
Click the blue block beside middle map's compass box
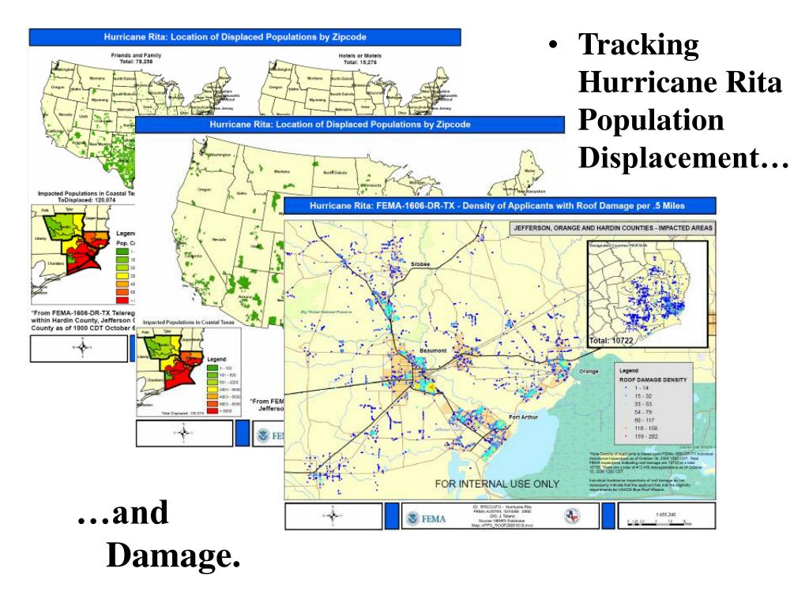243,433
